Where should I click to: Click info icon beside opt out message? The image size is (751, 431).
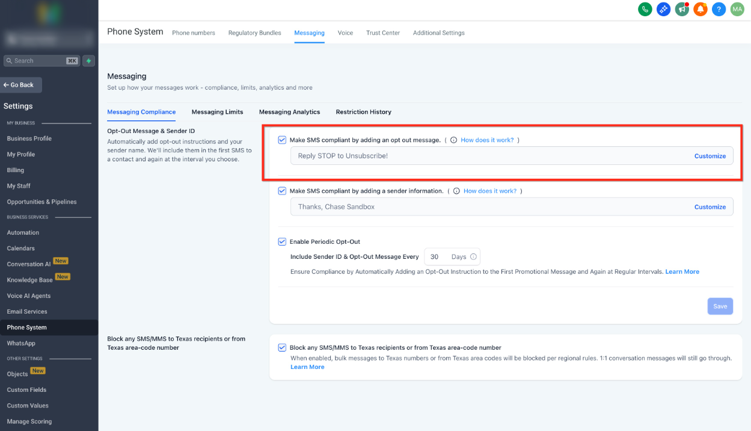pyautogui.click(x=454, y=140)
